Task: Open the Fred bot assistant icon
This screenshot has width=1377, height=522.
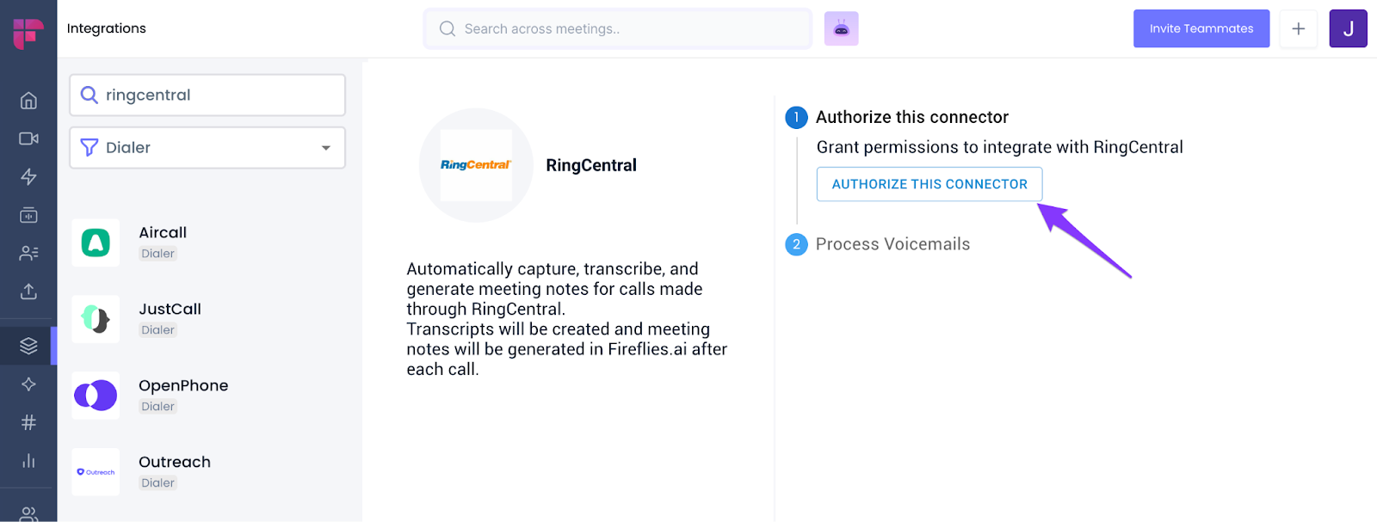Action: point(841,28)
